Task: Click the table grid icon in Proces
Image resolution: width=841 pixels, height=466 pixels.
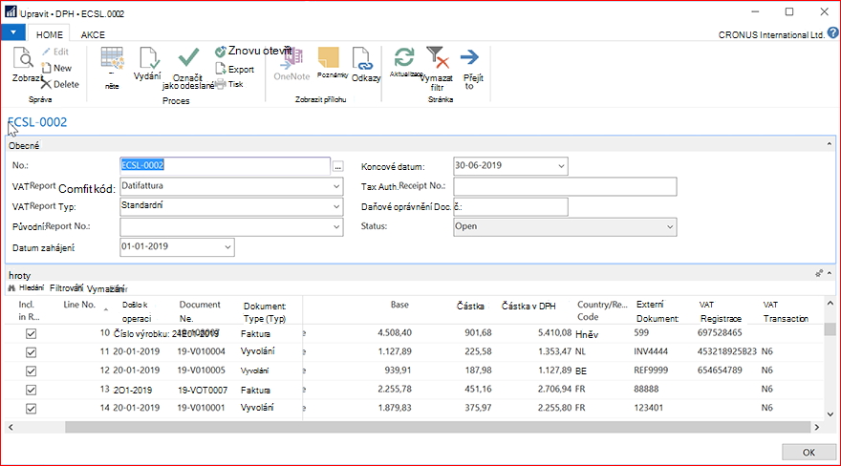Action: click(112, 58)
